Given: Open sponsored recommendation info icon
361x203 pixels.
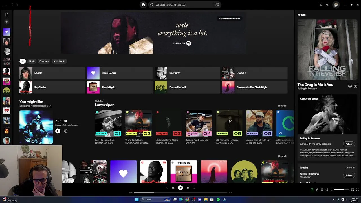Looking at the screenshot, I should point(50,106).
